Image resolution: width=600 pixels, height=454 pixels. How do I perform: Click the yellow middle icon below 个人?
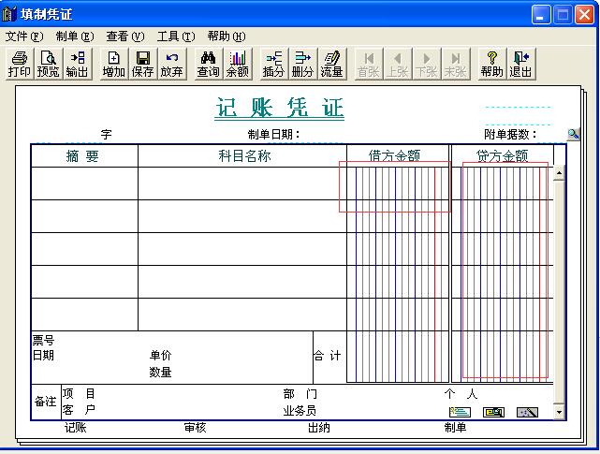click(x=493, y=412)
